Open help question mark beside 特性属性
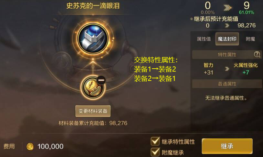Viewport: 263px width, 157px height. pos(257,54)
